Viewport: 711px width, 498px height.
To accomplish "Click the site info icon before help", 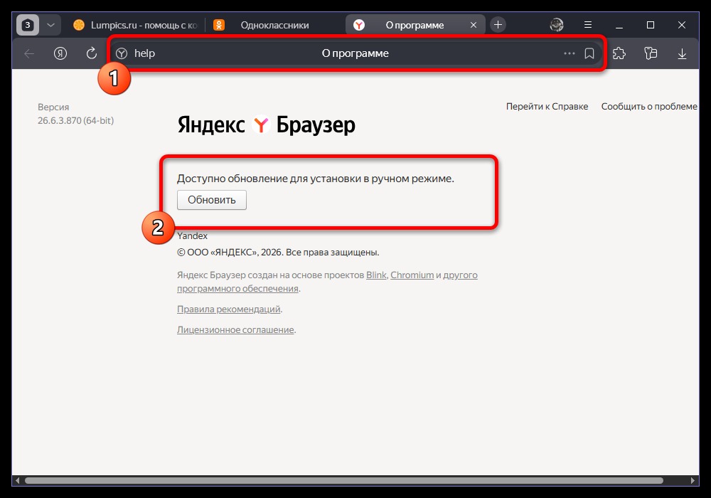I will coord(122,53).
